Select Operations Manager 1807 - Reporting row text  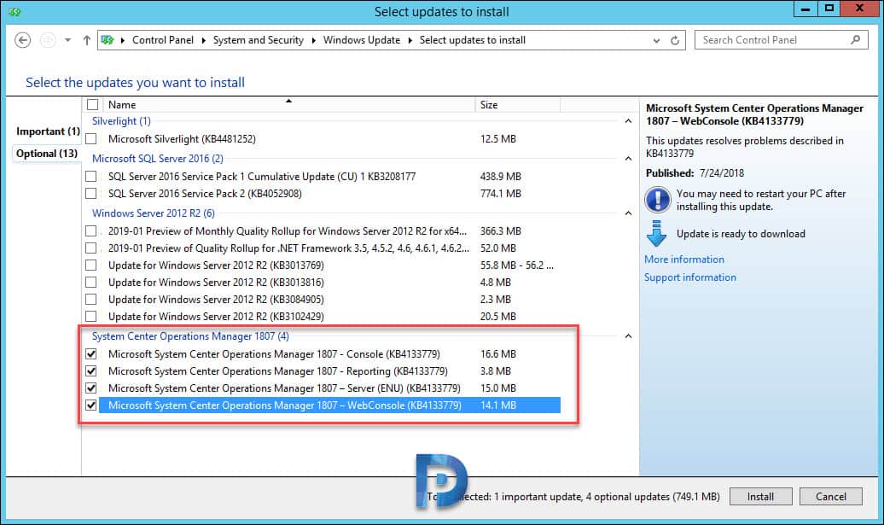278,371
